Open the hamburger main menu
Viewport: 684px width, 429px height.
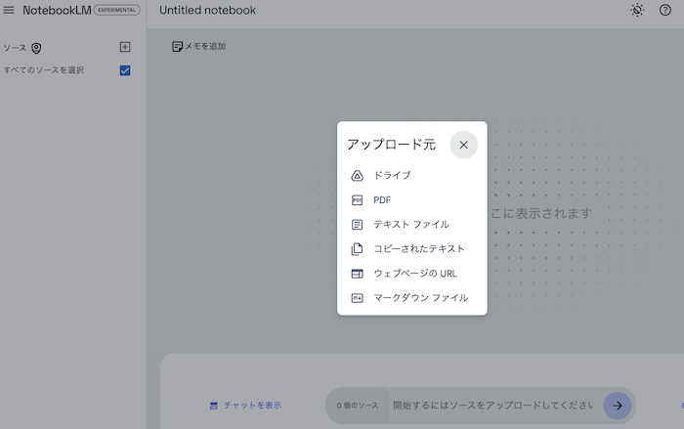(9, 10)
